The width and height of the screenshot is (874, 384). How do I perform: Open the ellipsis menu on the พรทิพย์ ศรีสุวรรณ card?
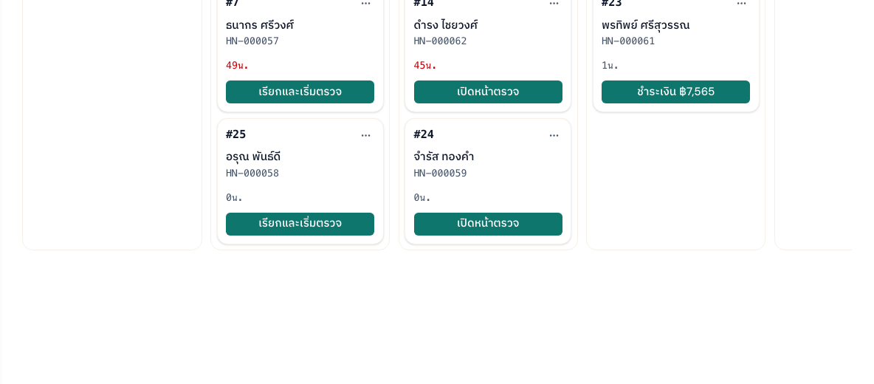pyautogui.click(x=741, y=4)
